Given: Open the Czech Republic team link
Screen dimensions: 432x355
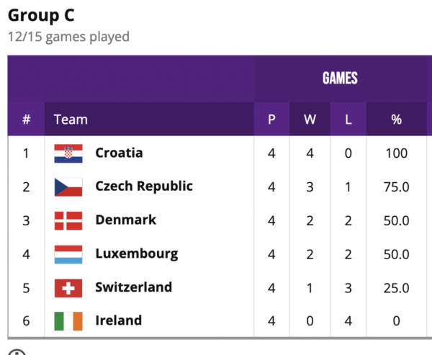Looking at the screenshot, I should [144, 187].
